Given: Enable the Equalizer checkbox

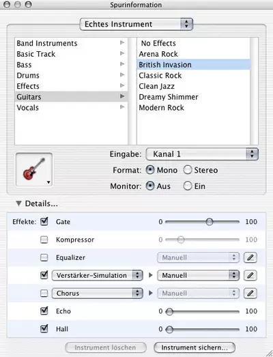Looking at the screenshot, I should pos(44,257).
